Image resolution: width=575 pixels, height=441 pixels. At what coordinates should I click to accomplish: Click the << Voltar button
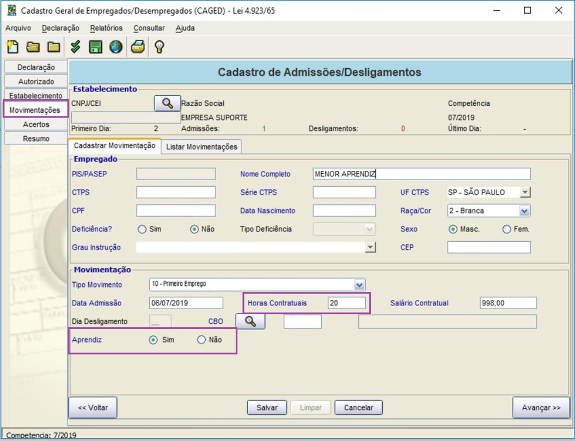pyautogui.click(x=93, y=408)
